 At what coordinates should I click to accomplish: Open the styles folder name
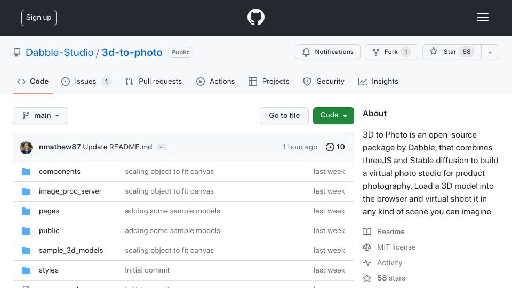(x=49, y=270)
